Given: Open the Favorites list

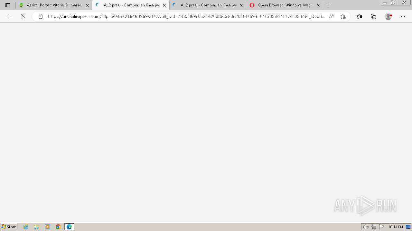Looking at the screenshot, I should pyautogui.click(x=359, y=16).
